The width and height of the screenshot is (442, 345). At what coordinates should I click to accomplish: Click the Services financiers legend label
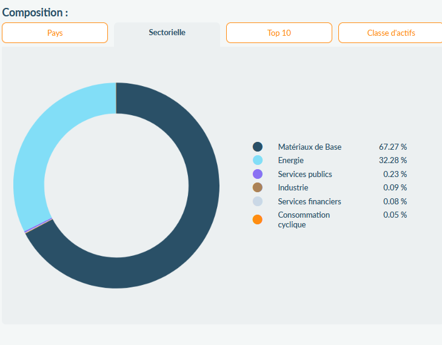[309, 201]
